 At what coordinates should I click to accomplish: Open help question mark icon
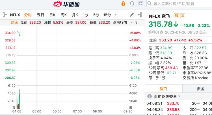(150, 96)
